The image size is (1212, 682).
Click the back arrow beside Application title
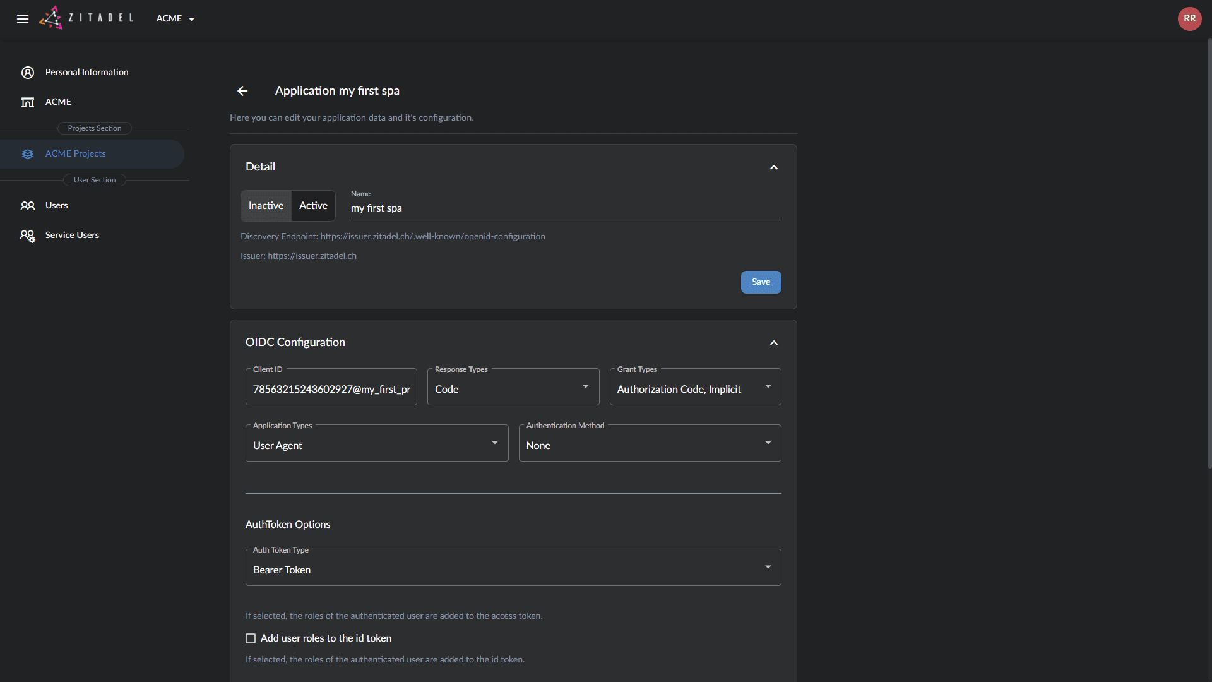242,91
